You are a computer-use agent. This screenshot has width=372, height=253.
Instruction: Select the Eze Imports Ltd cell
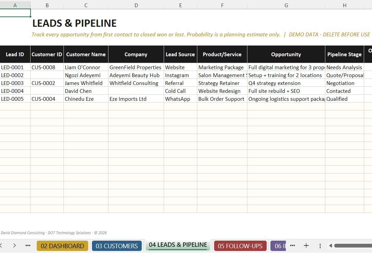coord(136,99)
